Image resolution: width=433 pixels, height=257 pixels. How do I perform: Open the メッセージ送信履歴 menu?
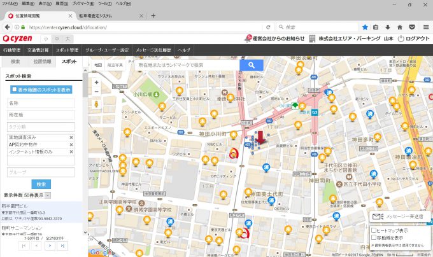point(153,50)
